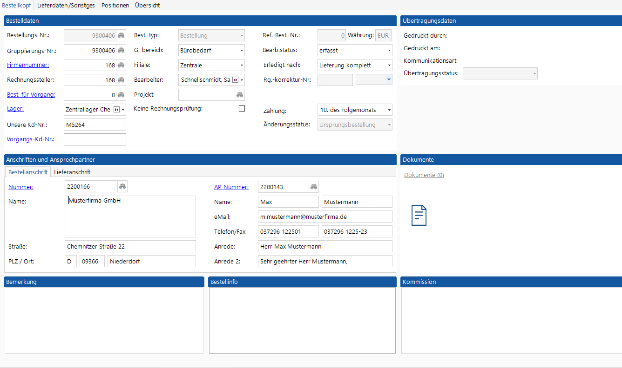Viewport: 622px width, 368px height.
Task: Expand the G.-bereich Bürobedarf dropdown
Action: 242,50
